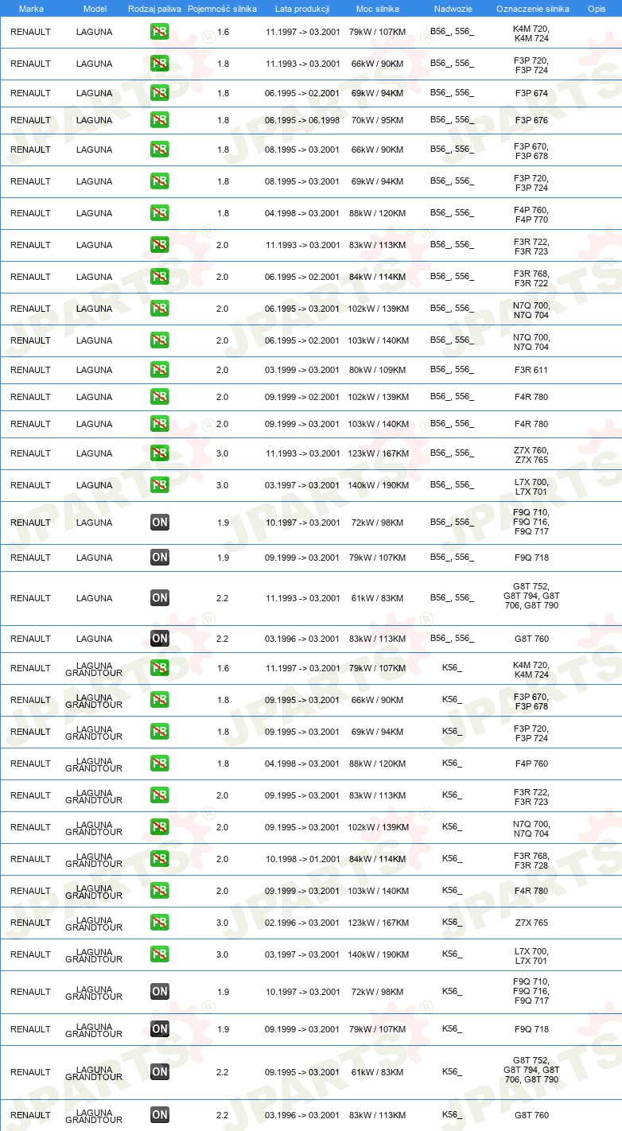The image size is (622, 1131).
Task: Select the cell F3R 768, F3R 728
Action: (x=531, y=861)
